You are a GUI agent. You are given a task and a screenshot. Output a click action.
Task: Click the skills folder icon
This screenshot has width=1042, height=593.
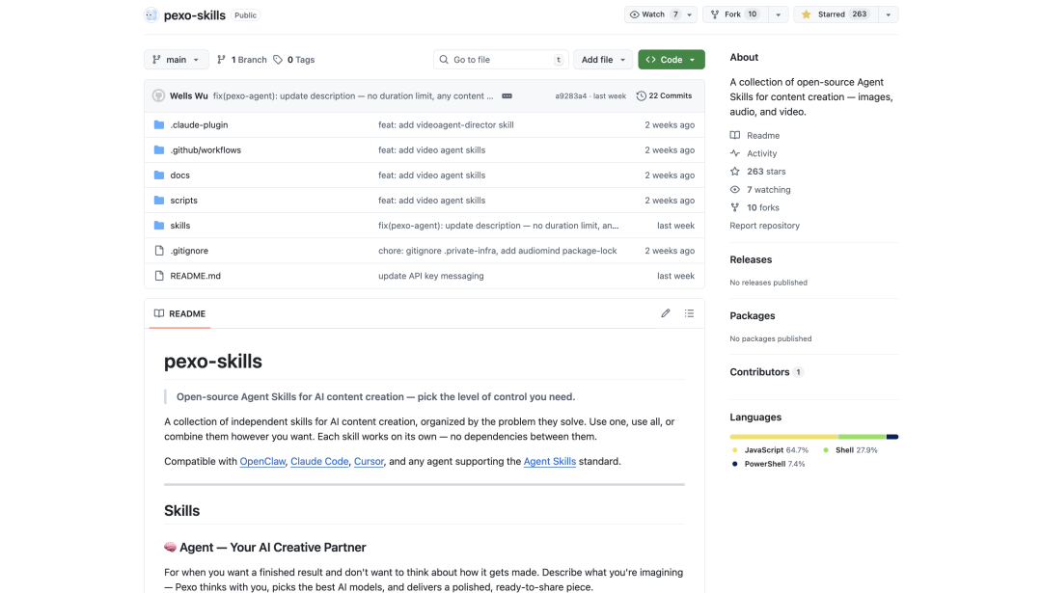[159, 226]
